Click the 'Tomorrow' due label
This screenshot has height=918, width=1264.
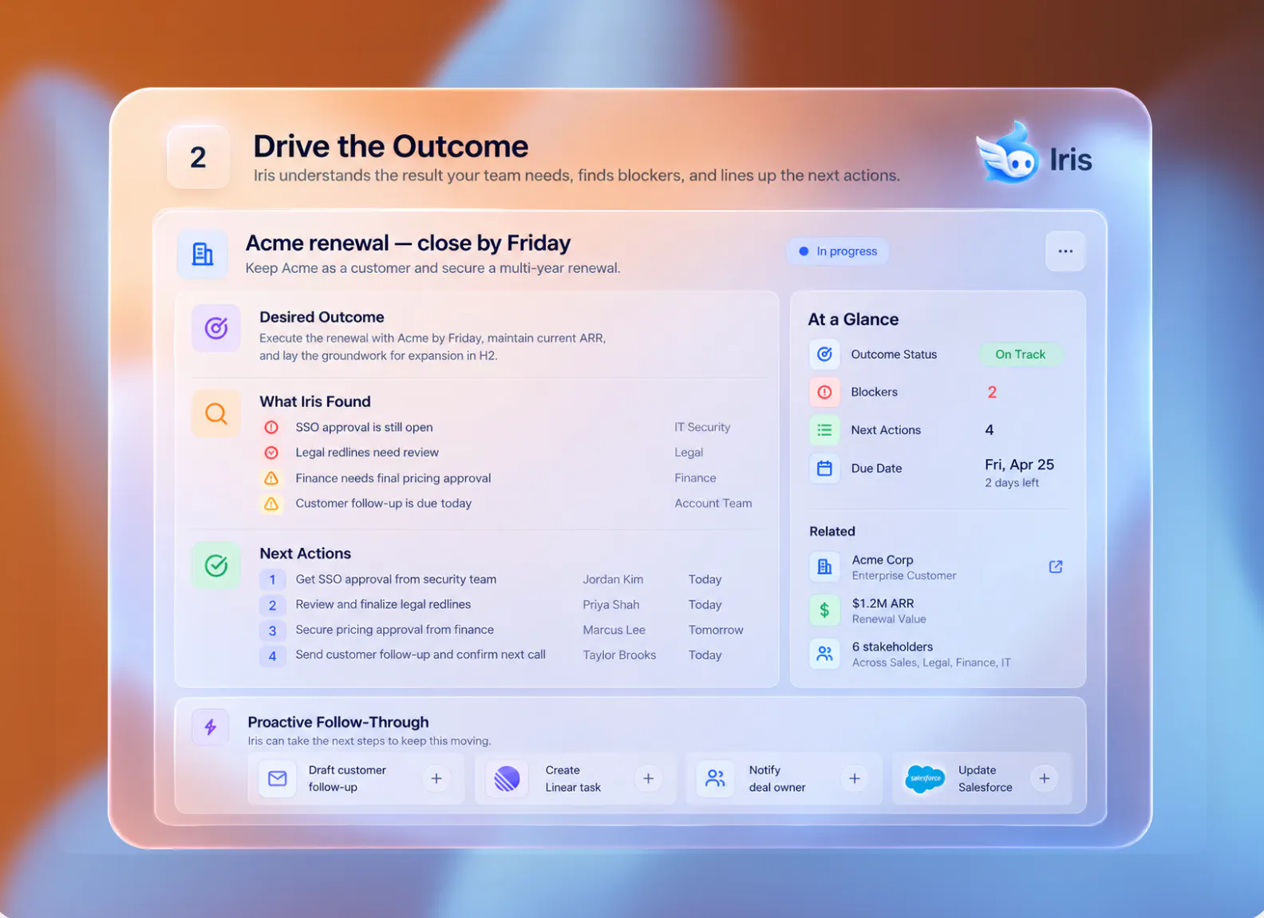pos(716,630)
